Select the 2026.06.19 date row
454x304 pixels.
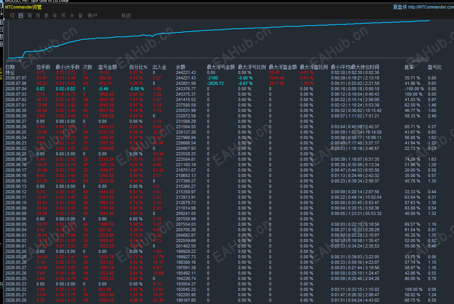click(224, 160)
